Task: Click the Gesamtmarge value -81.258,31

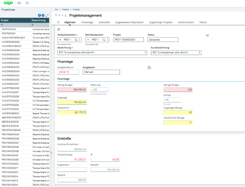Action: (x=72, y=159)
